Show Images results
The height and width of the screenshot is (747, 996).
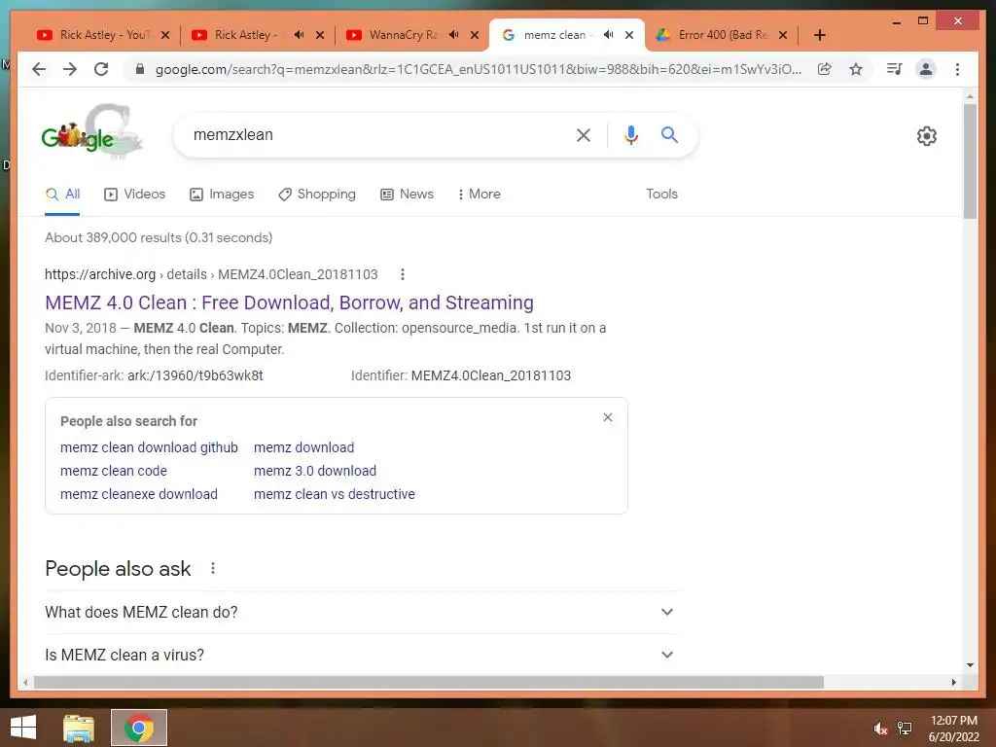click(x=222, y=194)
